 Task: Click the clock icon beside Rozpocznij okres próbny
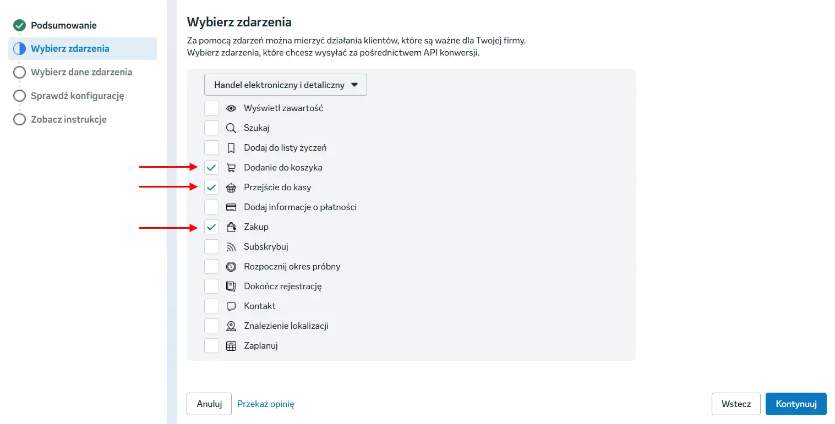231,267
